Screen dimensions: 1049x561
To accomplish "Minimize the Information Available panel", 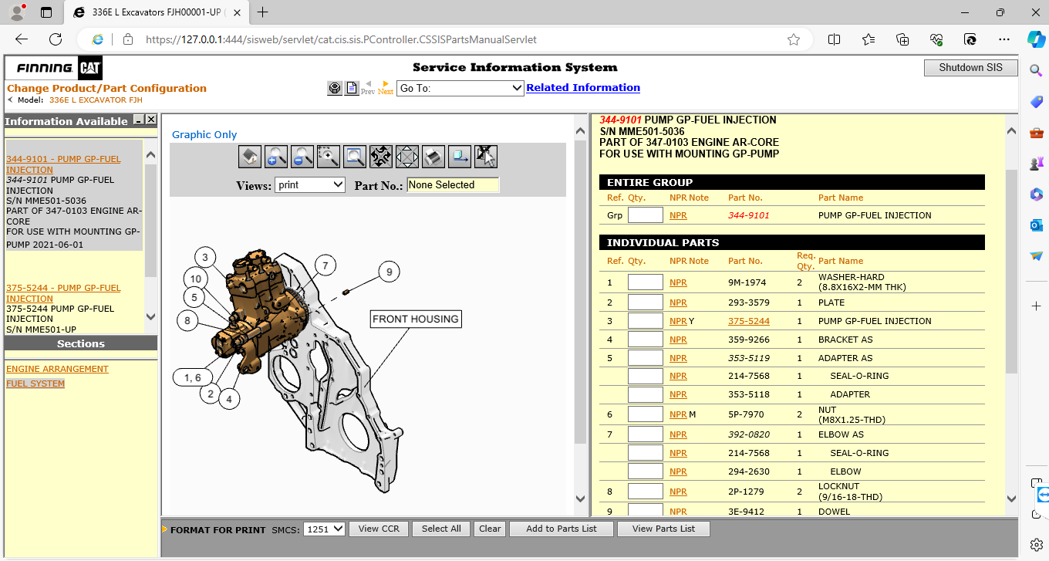I will click(x=139, y=120).
